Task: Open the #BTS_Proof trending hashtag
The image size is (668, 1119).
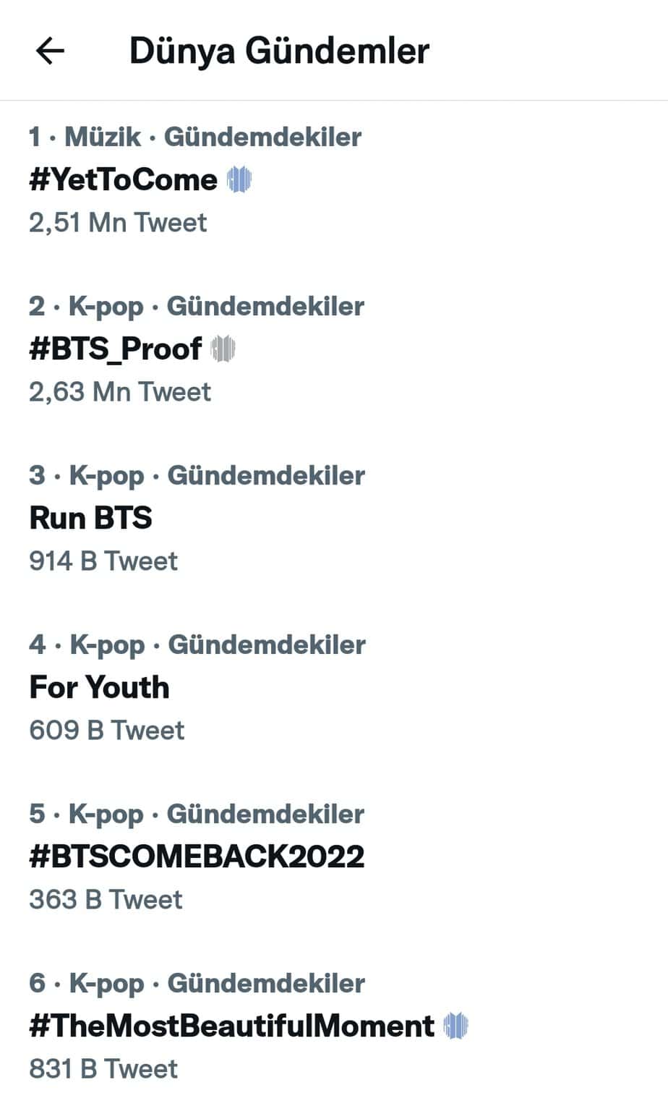Action: point(116,349)
